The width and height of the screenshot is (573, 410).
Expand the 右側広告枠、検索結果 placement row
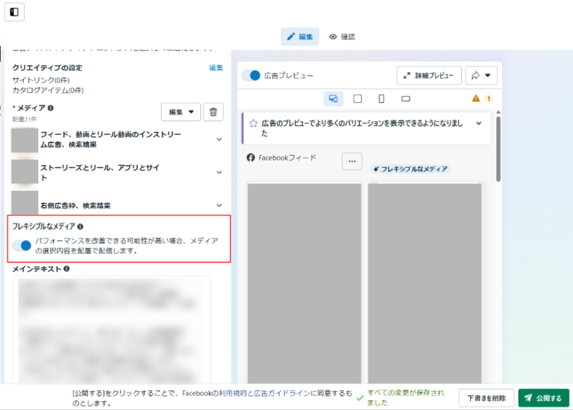pyautogui.click(x=219, y=205)
